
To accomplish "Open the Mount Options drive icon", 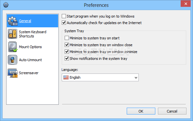I will click(x=13, y=47).
